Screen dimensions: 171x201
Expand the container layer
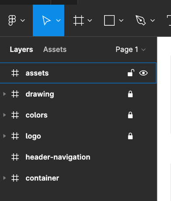pyautogui.click(x=4, y=178)
